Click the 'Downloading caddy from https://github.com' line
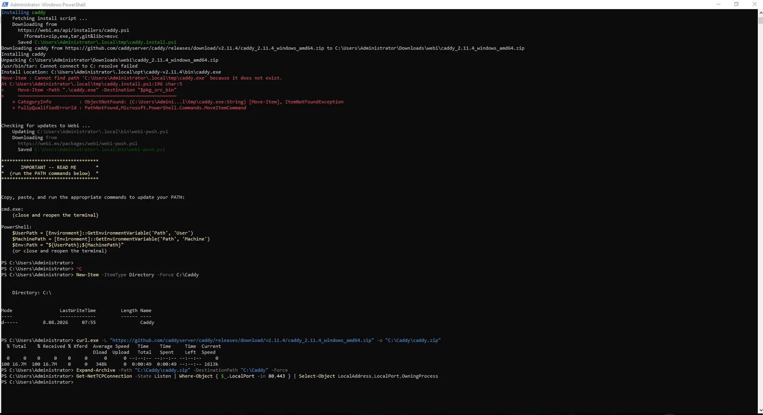Screen dimensions: 763x415 coord(263,48)
